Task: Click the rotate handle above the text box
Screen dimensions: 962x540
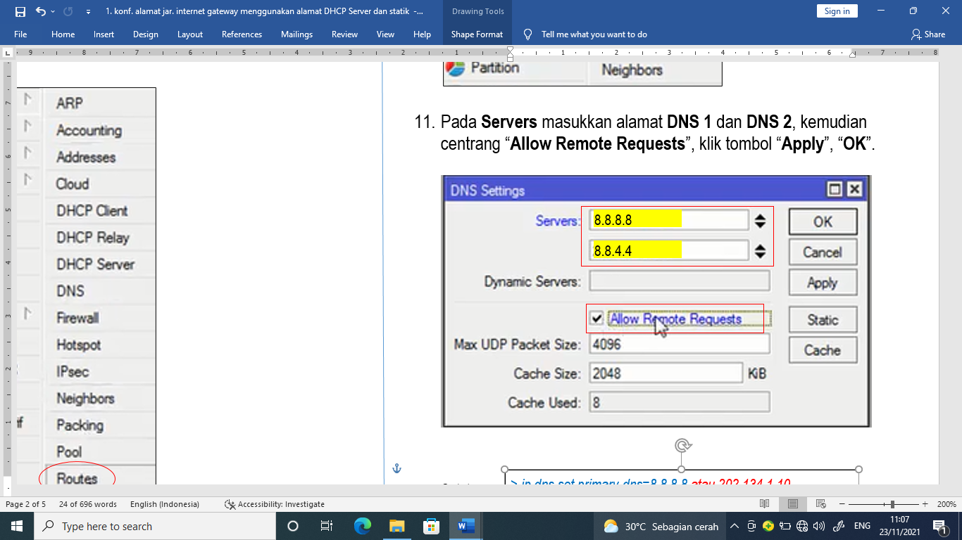Action: coord(681,445)
